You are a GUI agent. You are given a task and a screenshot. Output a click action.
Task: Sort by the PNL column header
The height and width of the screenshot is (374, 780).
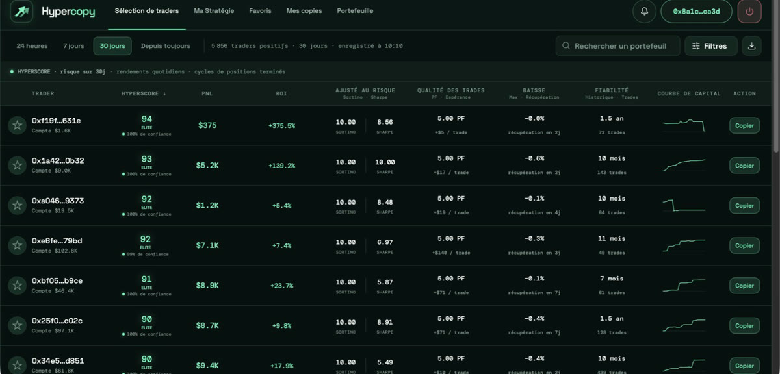pos(207,93)
